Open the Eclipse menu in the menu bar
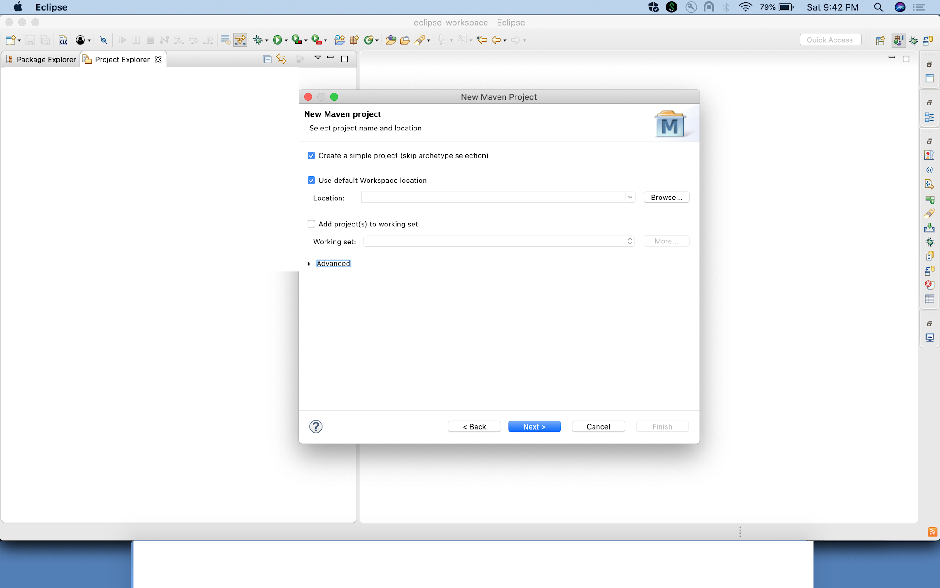 click(50, 7)
